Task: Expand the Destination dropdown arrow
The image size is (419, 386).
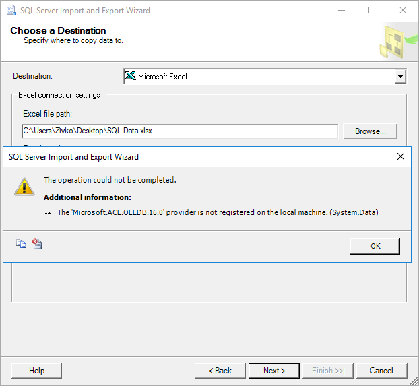Action: 400,77
